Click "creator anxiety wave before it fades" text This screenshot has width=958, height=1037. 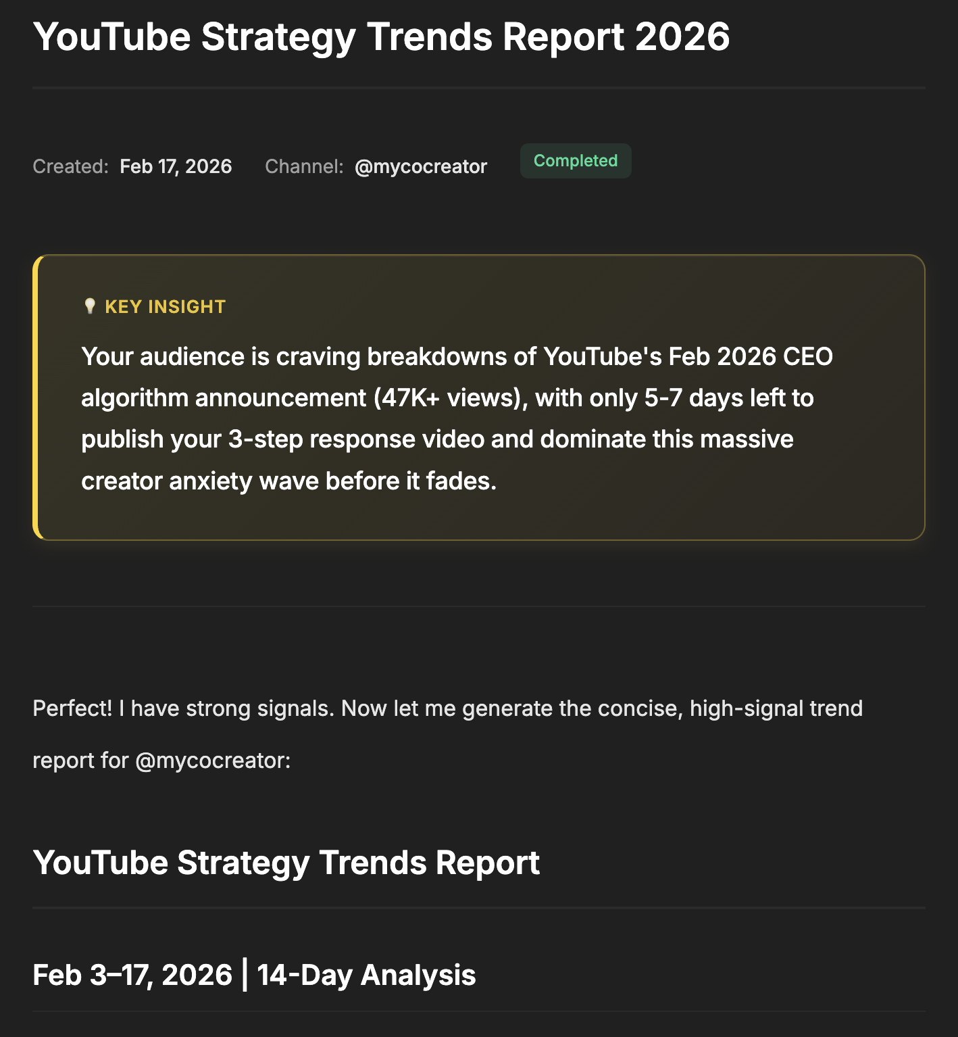[x=288, y=481]
